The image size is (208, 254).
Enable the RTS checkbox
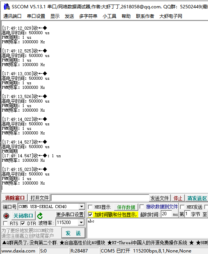coord(5,223)
